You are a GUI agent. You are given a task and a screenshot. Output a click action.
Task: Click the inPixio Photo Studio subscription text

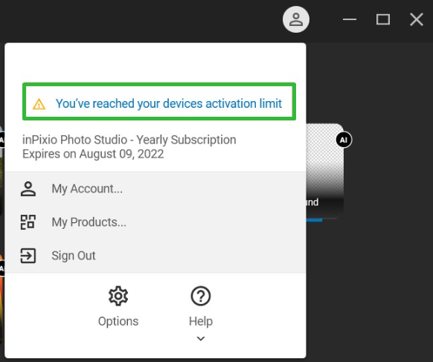(129, 140)
